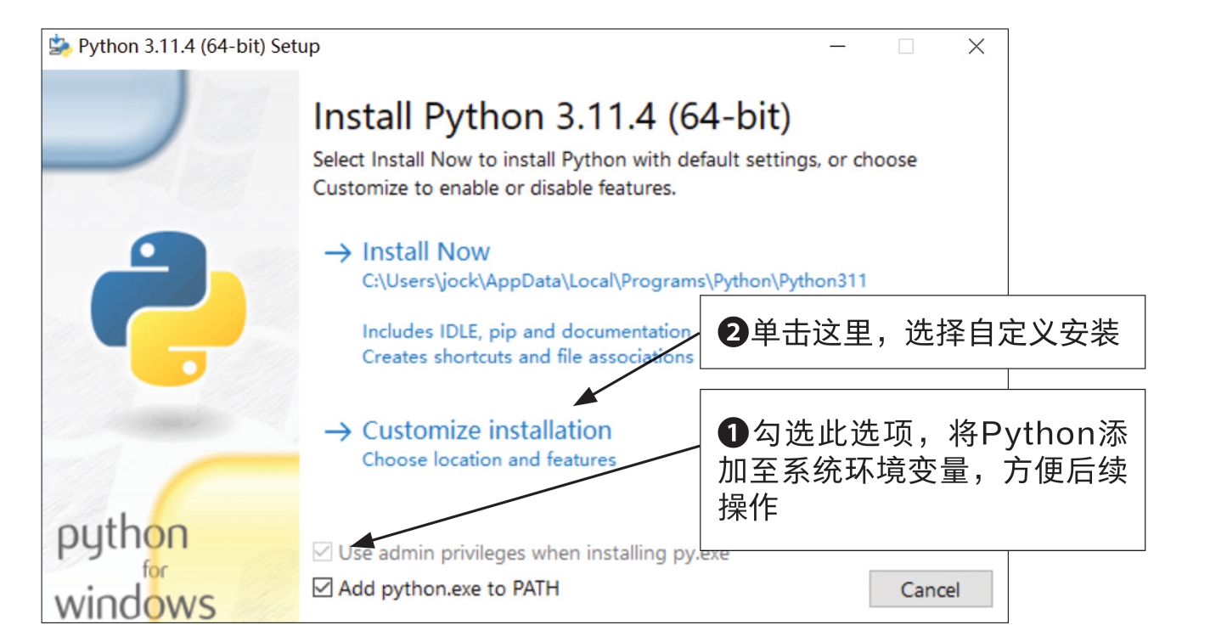Open the Customize installation option
This screenshot has height=642, width=1210.
pos(487,431)
